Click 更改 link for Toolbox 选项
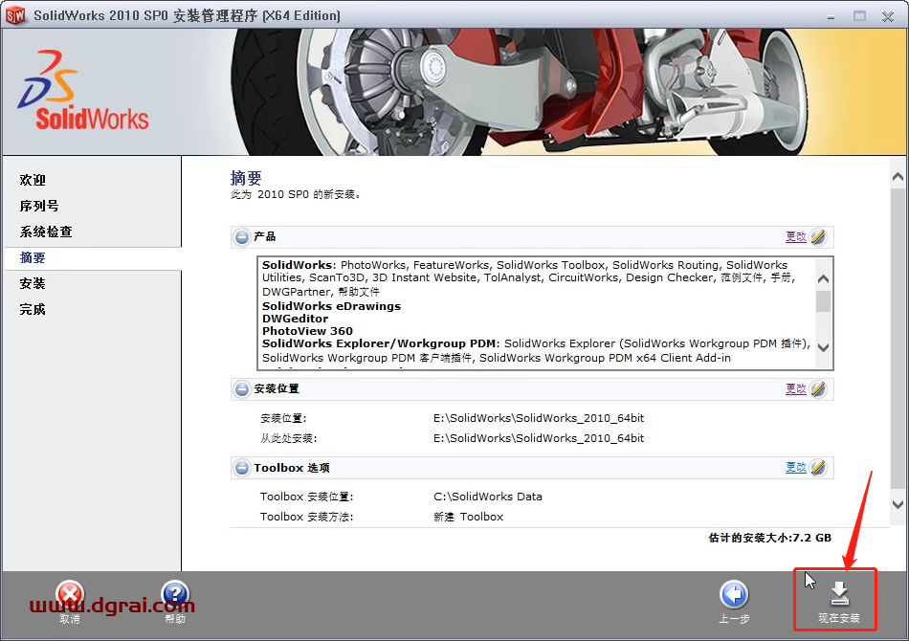Viewport: 909px width, 641px height. tap(796, 467)
